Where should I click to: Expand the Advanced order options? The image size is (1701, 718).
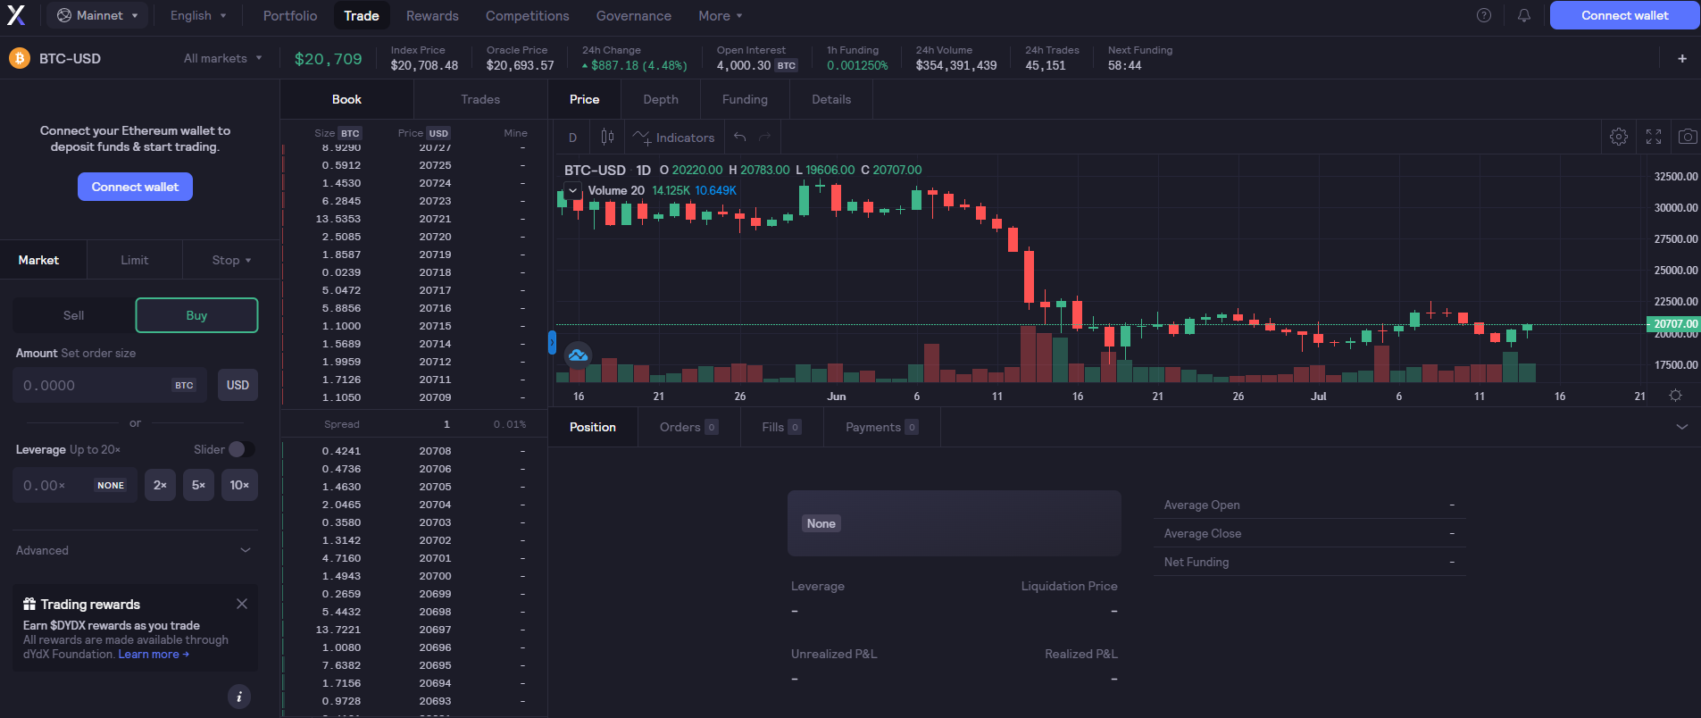pyautogui.click(x=134, y=550)
